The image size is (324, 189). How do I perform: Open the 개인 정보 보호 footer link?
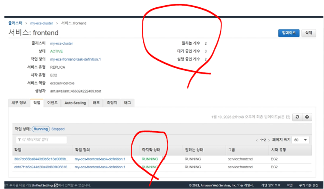(x=271, y=185)
